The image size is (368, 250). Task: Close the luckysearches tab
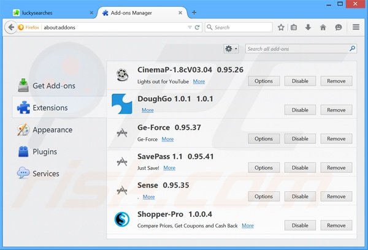[x=91, y=13]
